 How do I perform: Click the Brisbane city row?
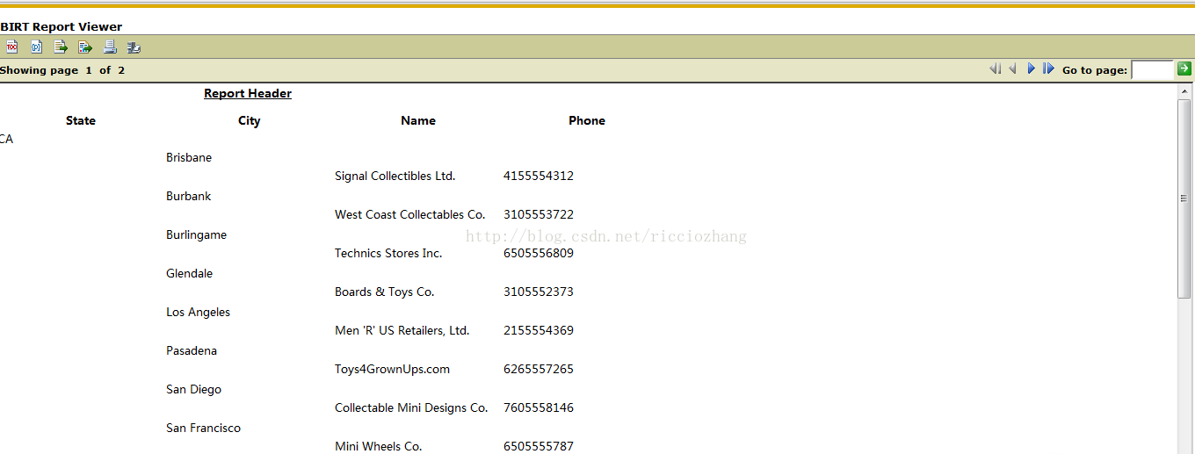point(189,157)
